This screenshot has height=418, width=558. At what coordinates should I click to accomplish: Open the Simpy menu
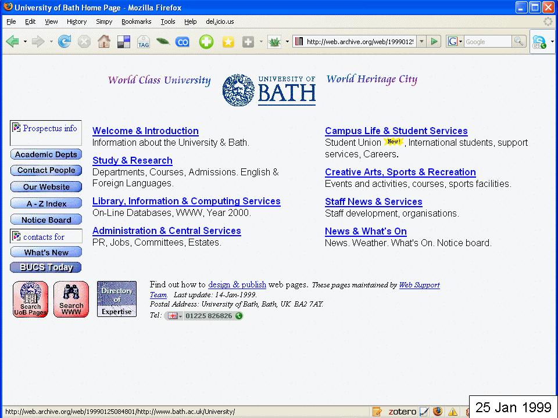104,21
